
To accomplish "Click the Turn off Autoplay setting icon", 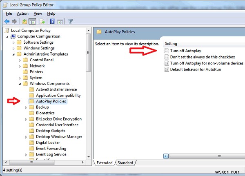I will pyautogui.click(x=167, y=51).
